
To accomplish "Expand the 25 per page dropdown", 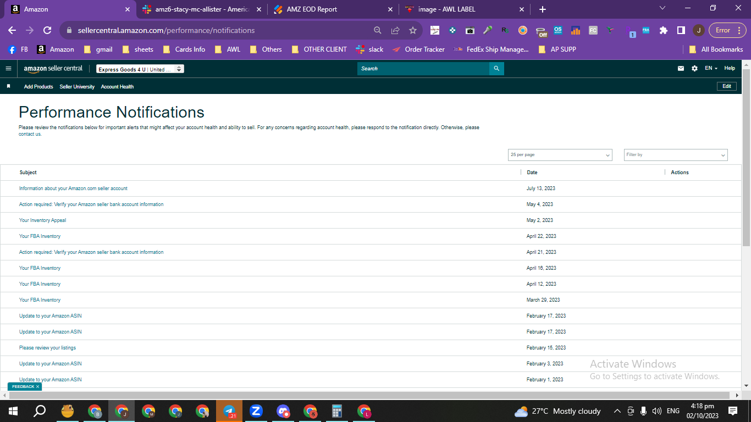I will [560, 155].
